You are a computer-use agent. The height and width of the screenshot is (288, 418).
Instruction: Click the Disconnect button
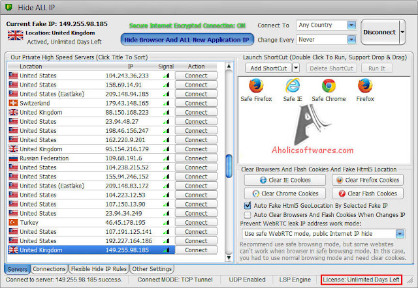pos(379,32)
